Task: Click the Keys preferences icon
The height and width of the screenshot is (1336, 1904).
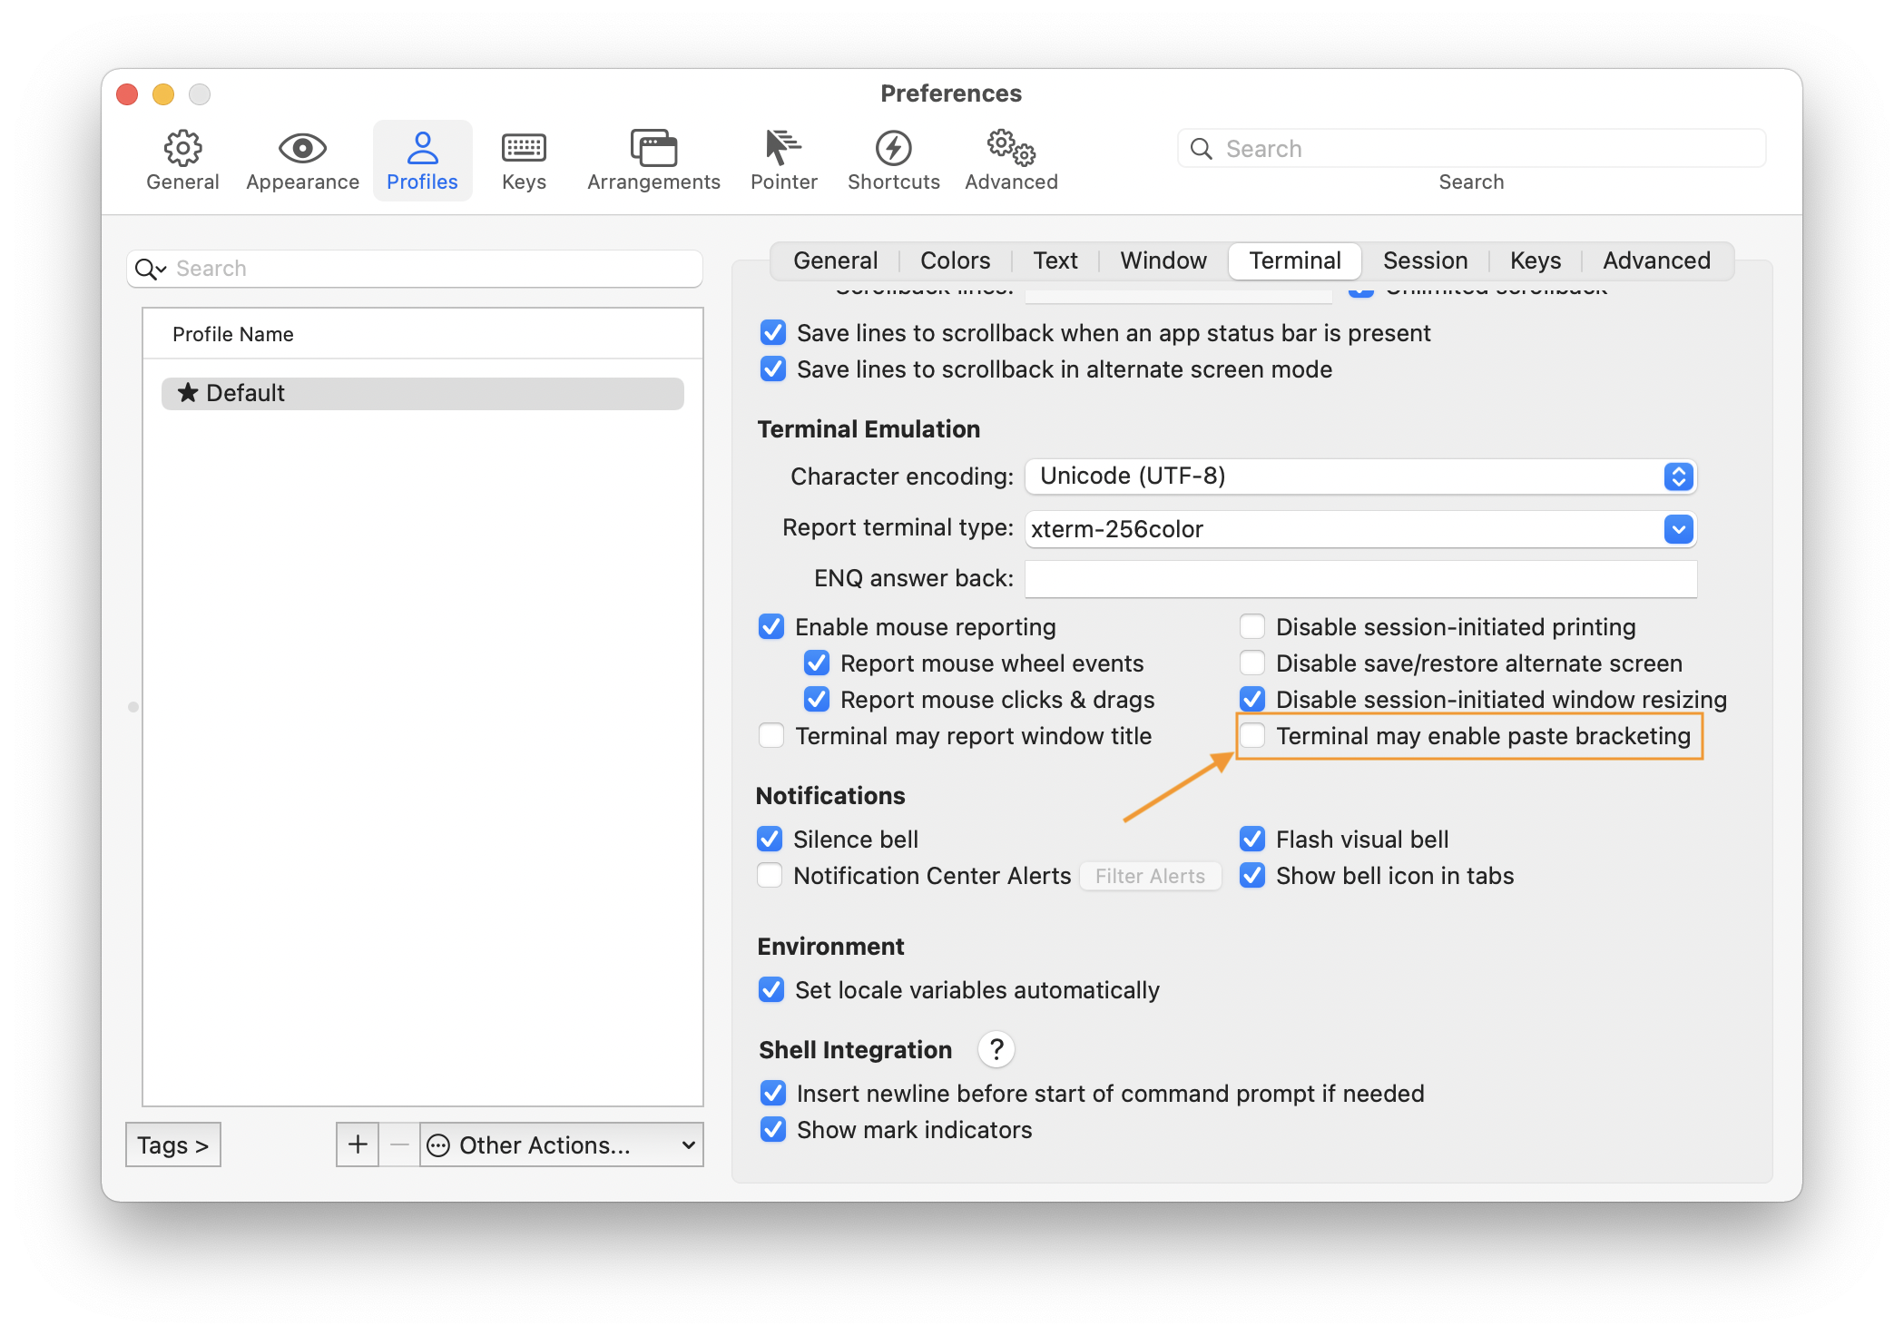Action: [x=523, y=160]
